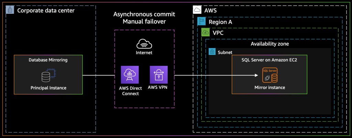The height and width of the screenshot is (138, 352).
Task: Click the 'Region A' label
Action: pyautogui.click(x=220, y=22)
